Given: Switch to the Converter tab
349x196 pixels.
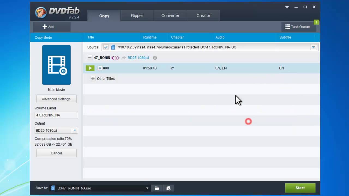Looking at the screenshot, I should coord(170,16).
